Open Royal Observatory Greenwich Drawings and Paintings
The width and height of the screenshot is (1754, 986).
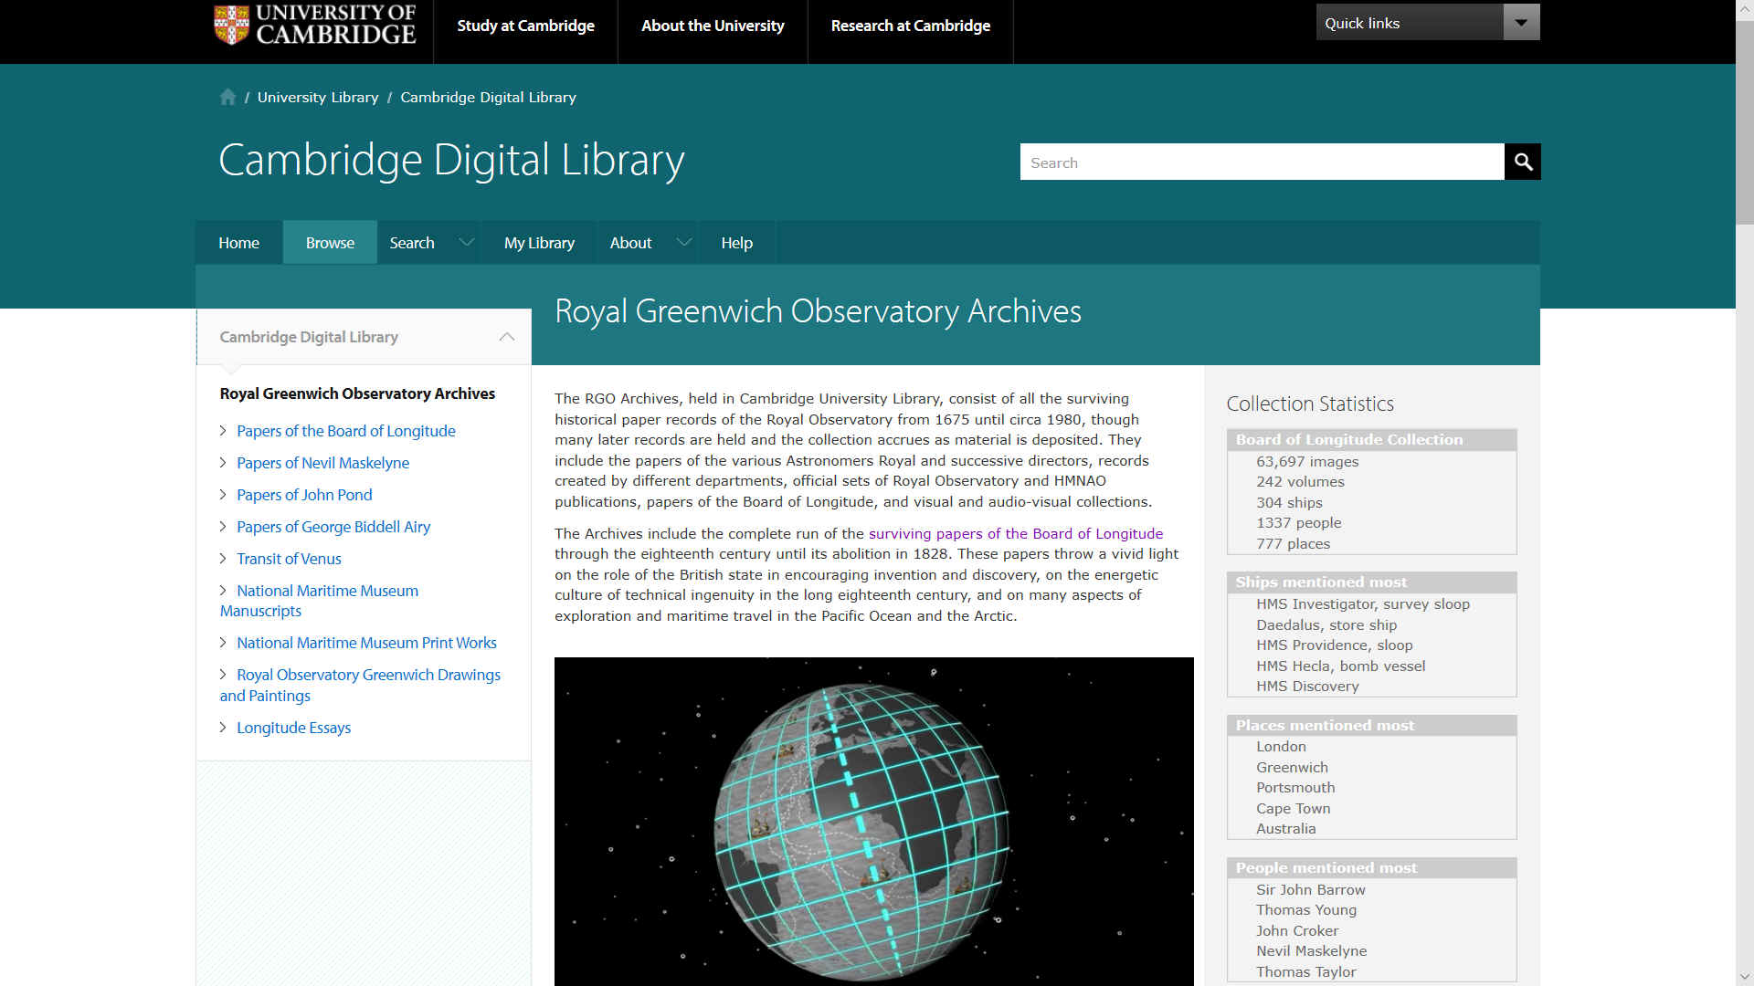pyautogui.click(x=360, y=685)
